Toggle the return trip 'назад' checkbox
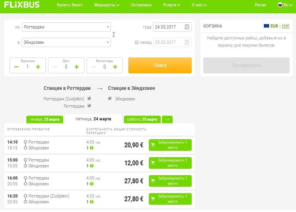This screenshot has height=212, width=296. pos(136,42)
